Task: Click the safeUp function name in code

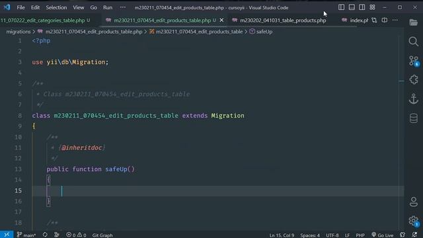Action: (x=116, y=169)
